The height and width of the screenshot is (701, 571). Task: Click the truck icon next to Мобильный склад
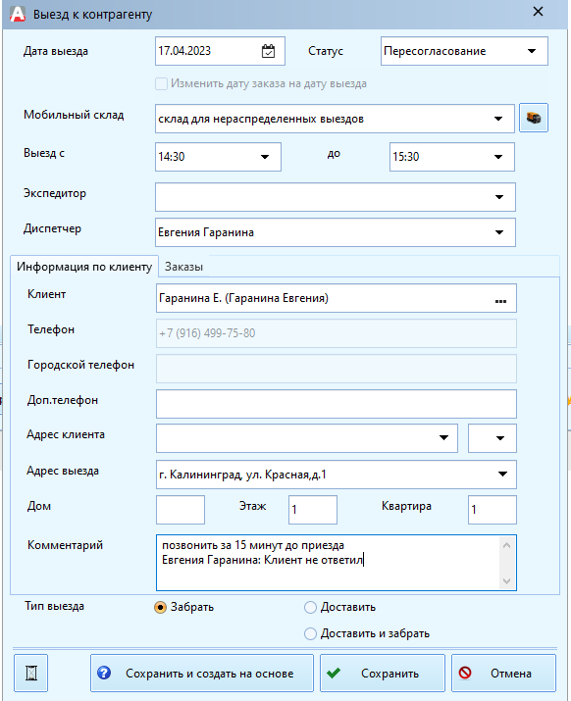[534, 118]
